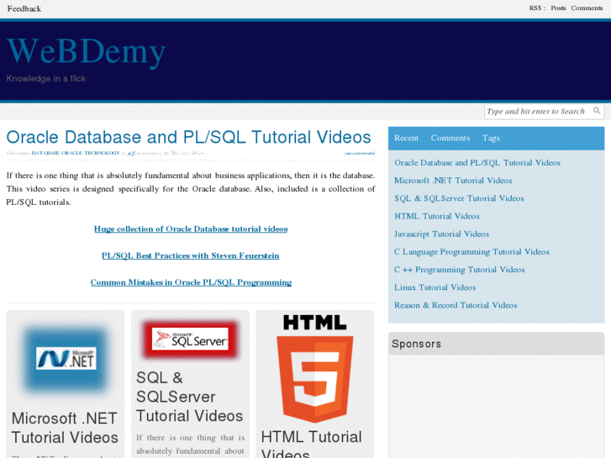Open the SQL Server logo thumbnail
Image resolution: width=611 pixels, height=458 pixels.
click(x=190, y=339)
